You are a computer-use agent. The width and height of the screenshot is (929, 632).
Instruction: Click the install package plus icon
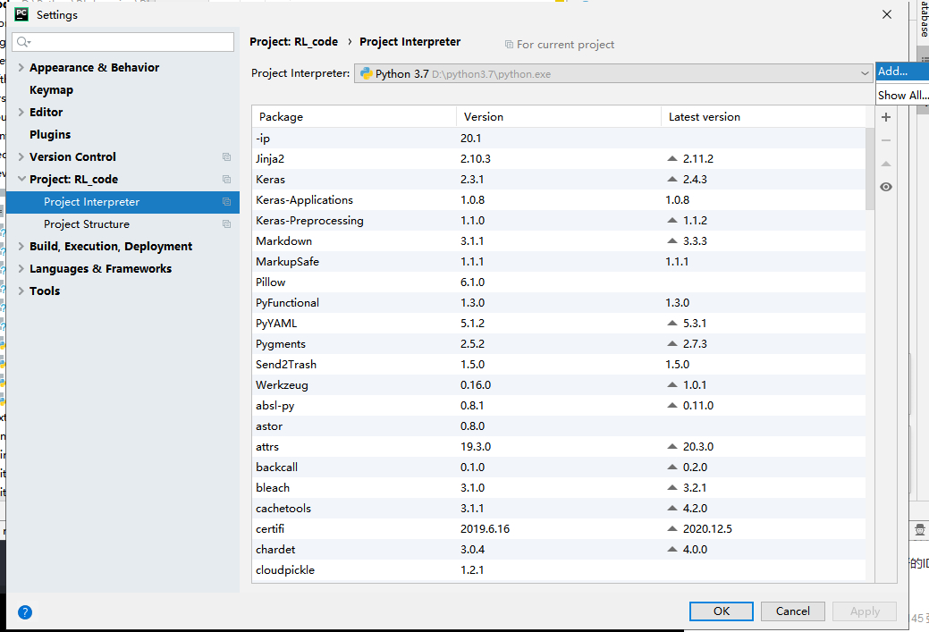pos(886,117)
